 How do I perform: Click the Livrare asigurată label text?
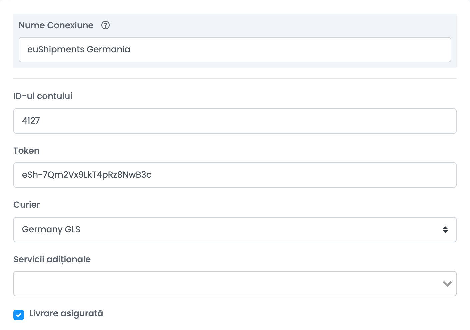66,313
